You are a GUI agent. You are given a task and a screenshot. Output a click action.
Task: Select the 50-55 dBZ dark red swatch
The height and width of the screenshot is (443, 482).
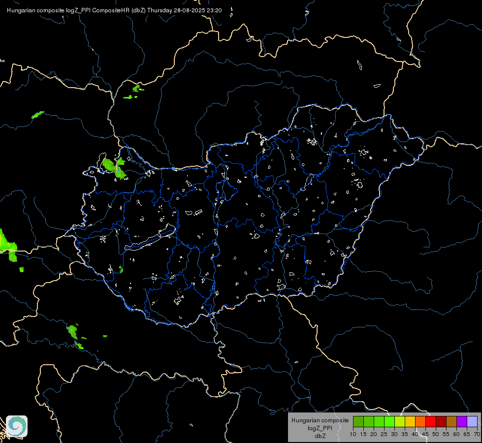click(441, 421)
